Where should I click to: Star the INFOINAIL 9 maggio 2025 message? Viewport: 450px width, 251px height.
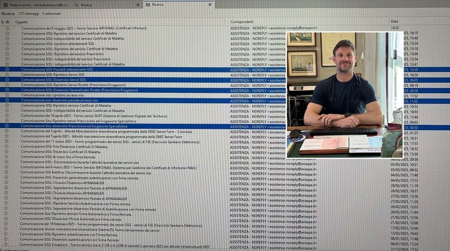[x=7, y=28]
